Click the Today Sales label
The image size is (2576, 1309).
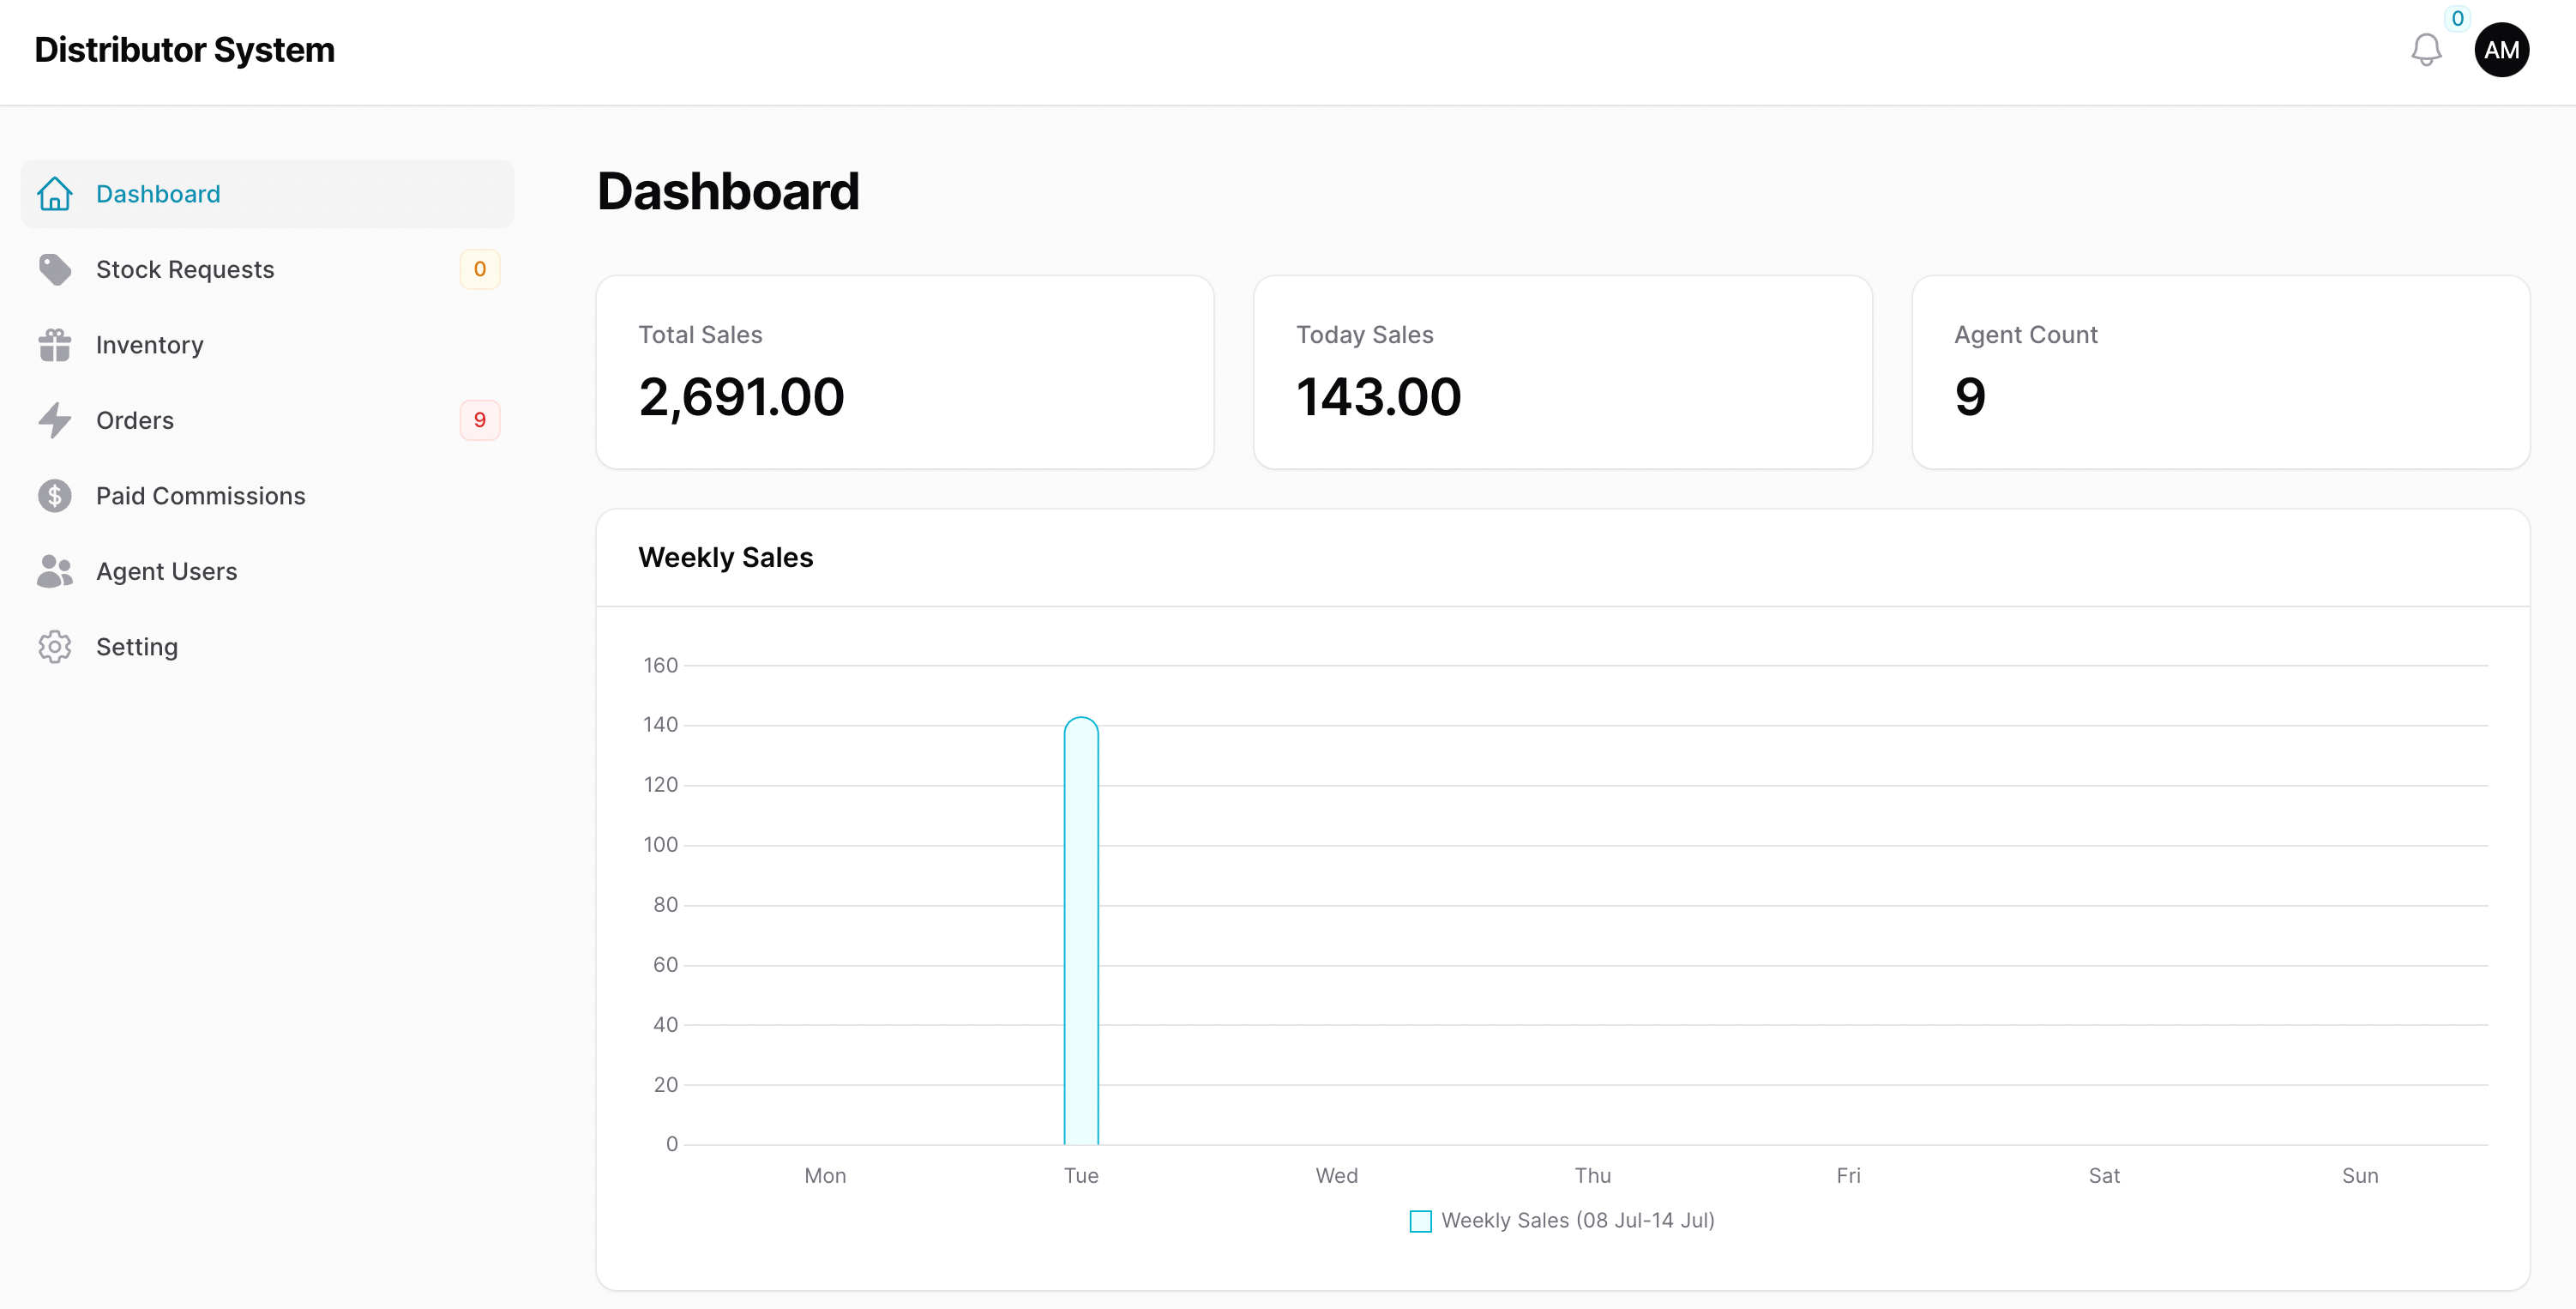(1364, 335)
